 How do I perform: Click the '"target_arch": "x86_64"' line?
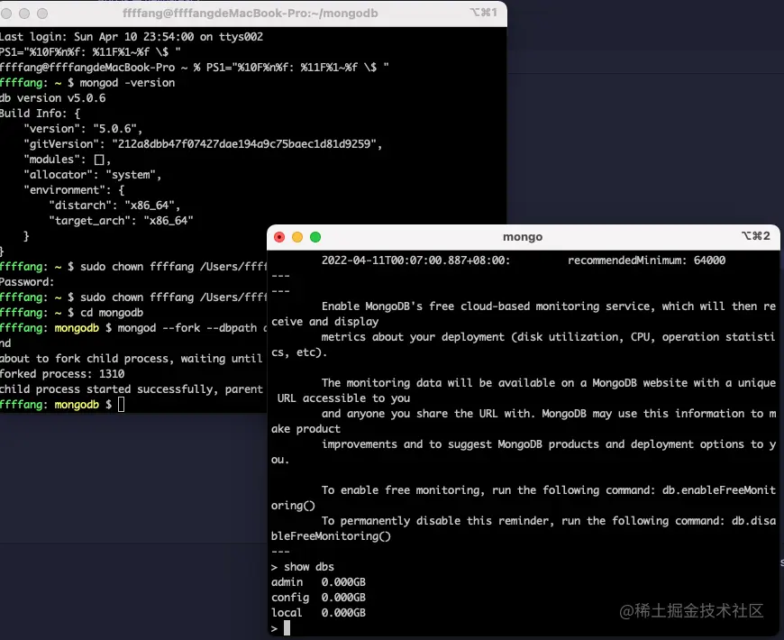[121, 221]
